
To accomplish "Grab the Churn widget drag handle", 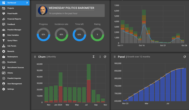I will click(35, 57).
